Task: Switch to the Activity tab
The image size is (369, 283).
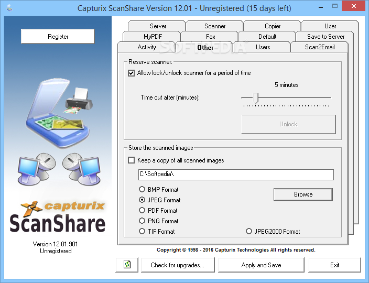Action: click(147, 47)
